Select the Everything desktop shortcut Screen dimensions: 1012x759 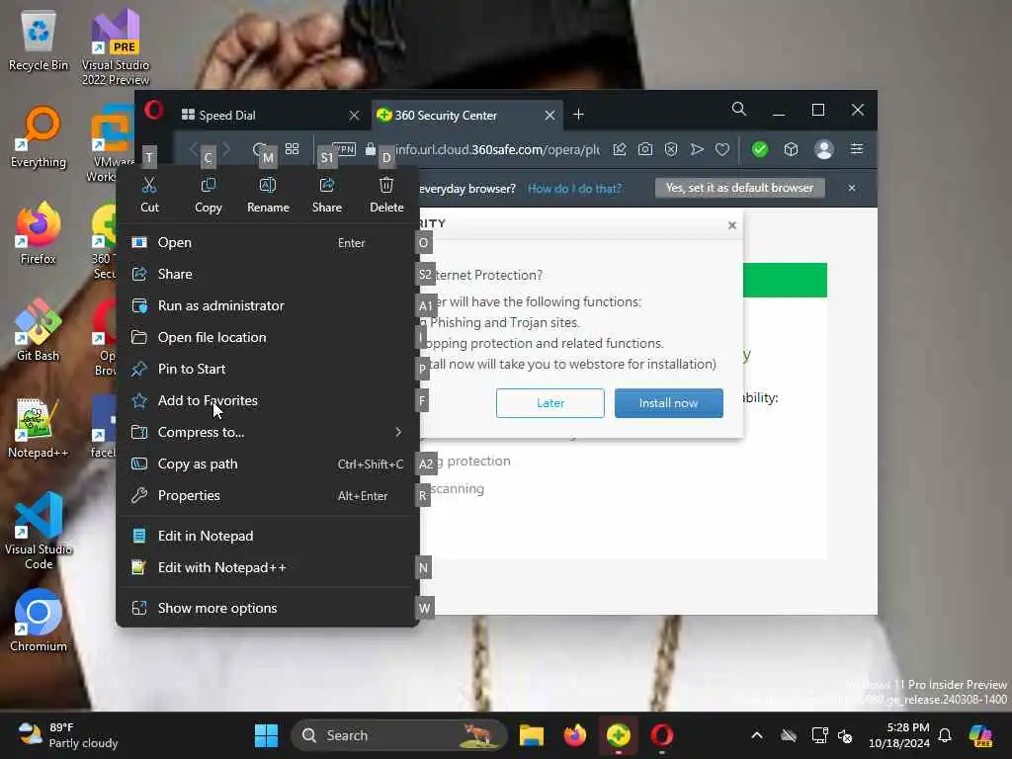(39, 138)
